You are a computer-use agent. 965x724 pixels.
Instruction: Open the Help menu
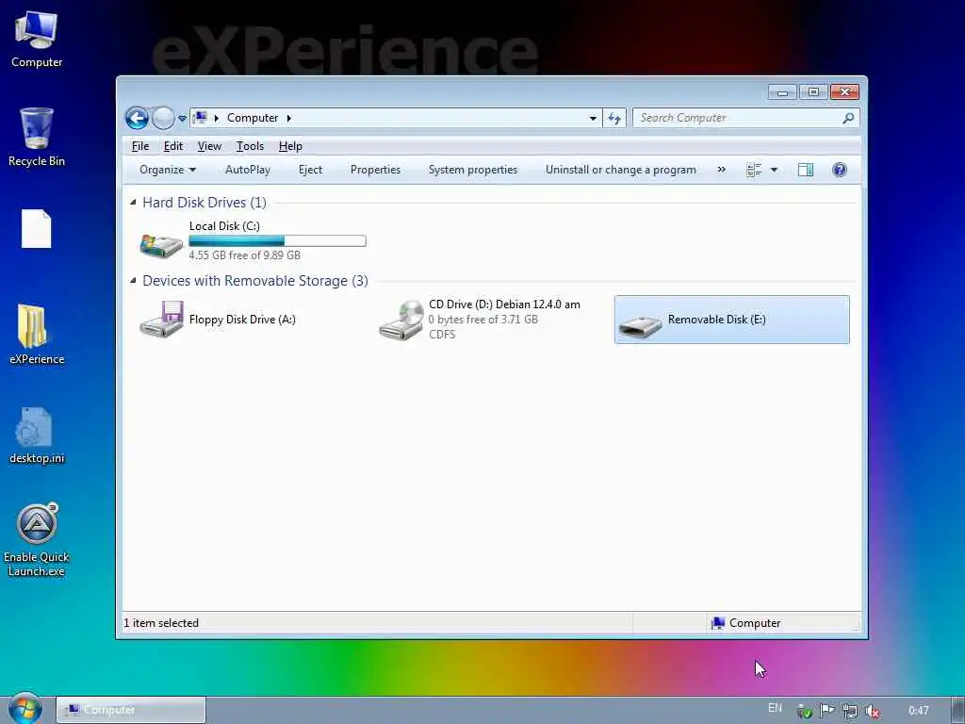tap(290, 146)
